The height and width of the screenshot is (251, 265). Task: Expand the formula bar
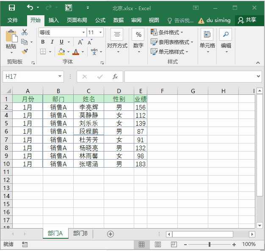pyautogui.click(x=258, y=76)
